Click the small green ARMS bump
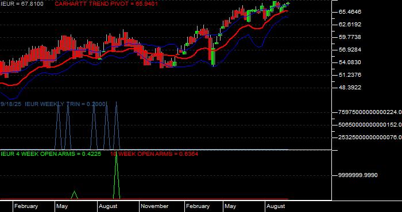Screen dimensions: 402x212 pos(74,195)
